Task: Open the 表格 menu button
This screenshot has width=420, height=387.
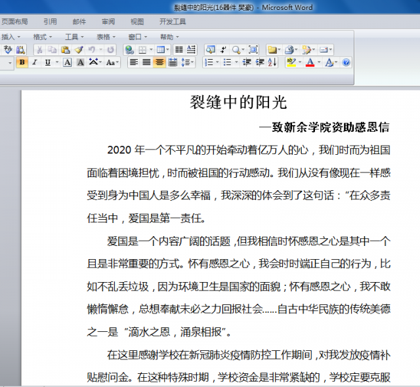Action: pyautogui.click(x=106, y=37)
